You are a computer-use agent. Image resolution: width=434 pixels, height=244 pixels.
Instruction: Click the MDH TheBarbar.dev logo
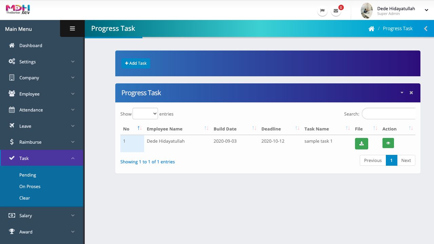tap(18, 9)
